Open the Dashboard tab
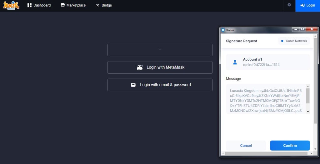The image size is (320, 164). 39,5
